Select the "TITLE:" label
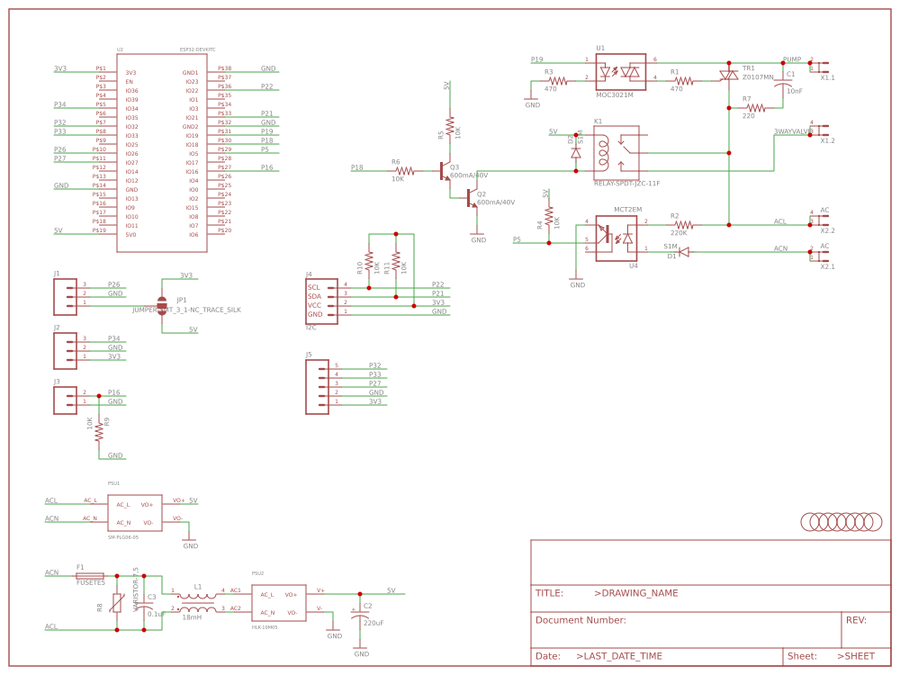The image size is (900, 675). [549, 593]
